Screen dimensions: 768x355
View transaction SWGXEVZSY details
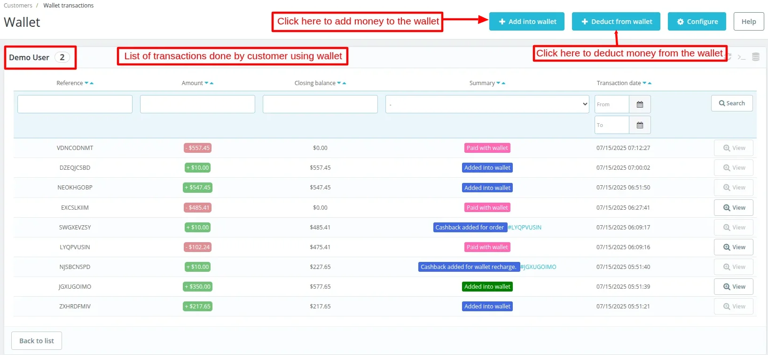coord(734,228)
